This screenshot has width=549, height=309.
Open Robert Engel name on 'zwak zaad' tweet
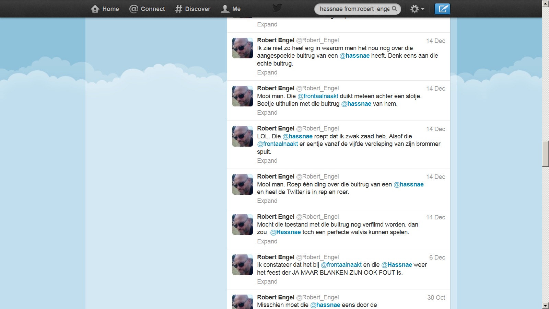pyautogui.click(x=276, y=128)
